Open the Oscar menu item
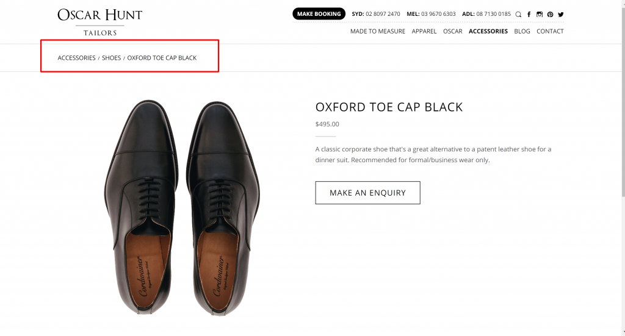625x336 pixels. pos(452,31)
